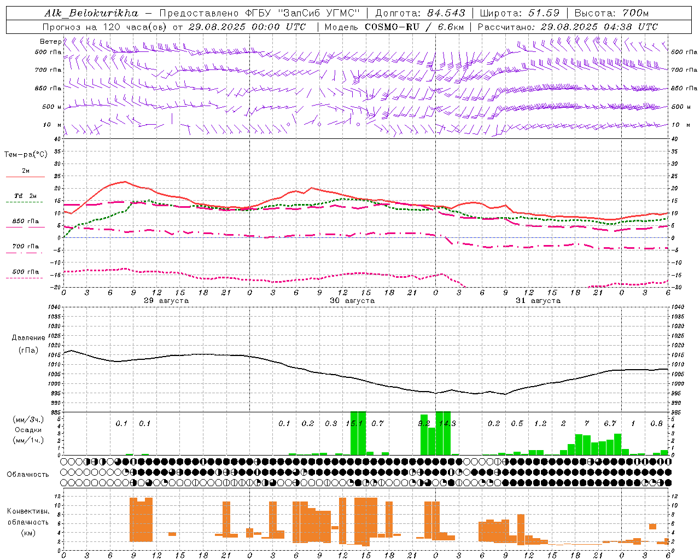Click the Alk_Belokurikha station title
Screen dimensions: 700x560
click(x=91, y=13)
